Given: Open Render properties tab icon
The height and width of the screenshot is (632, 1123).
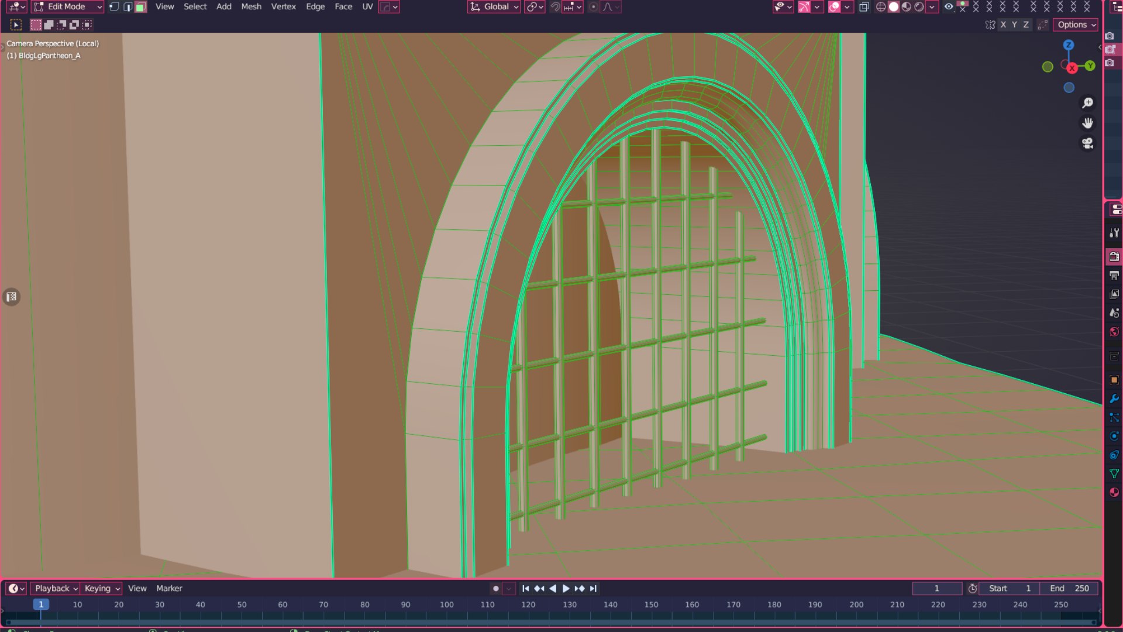Looking at the screenshot, I should [1114, 256].
